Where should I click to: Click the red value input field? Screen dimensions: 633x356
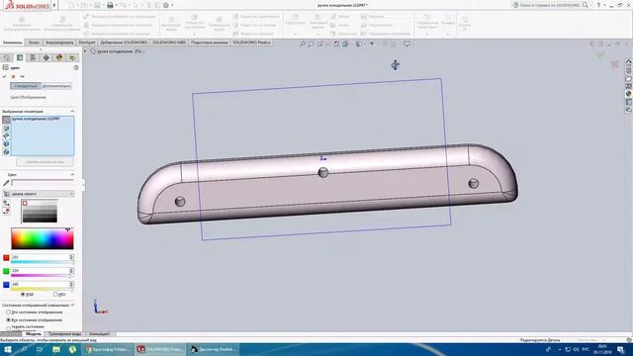pyautogui.click(x=40, y=257)
